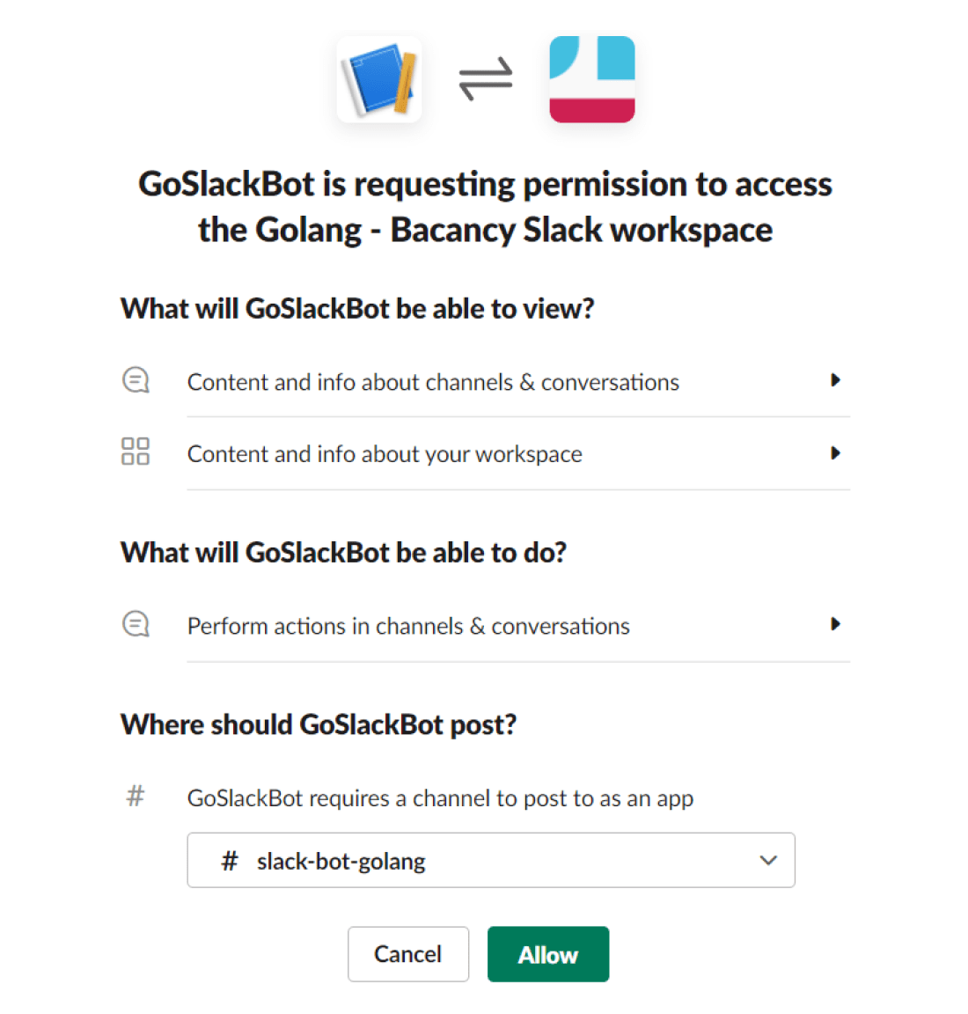Click the Golang - Bacancy workspace logo
The height and width of the screenshot is (1014, 968).
[x=591, y=79]
